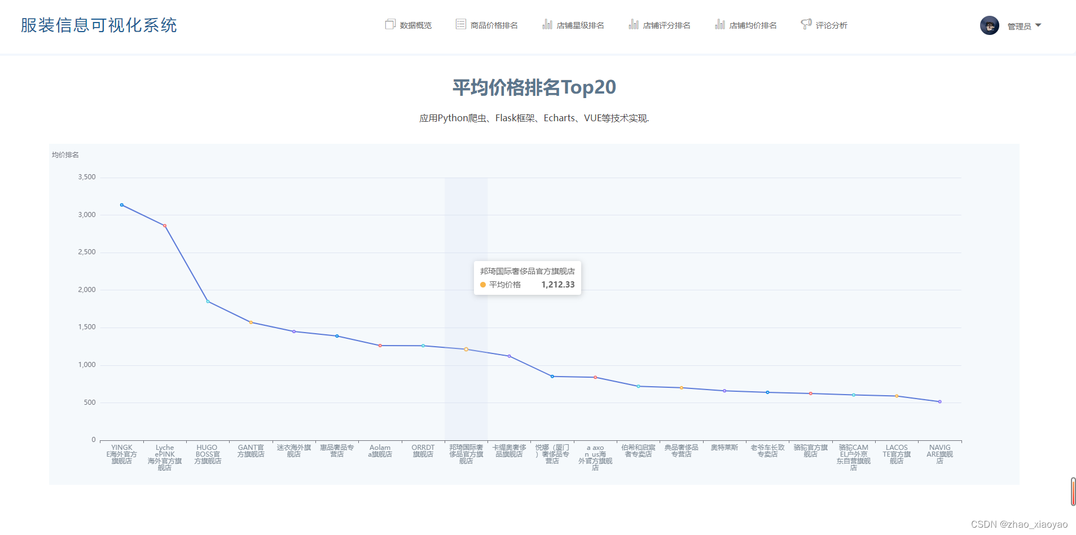Click the 迷衣海外旗舰店 axis label
The image size is (1076, 535).
click(294, 451)
